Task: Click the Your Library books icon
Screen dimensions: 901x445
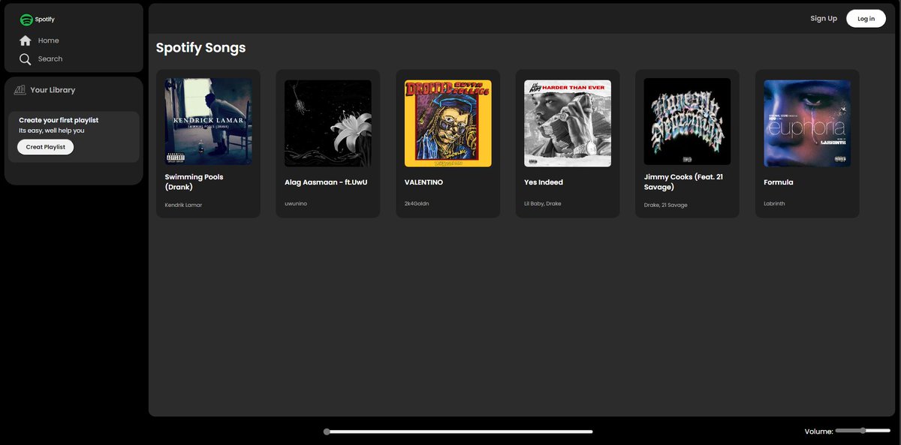Action: (x=20, y=90)
